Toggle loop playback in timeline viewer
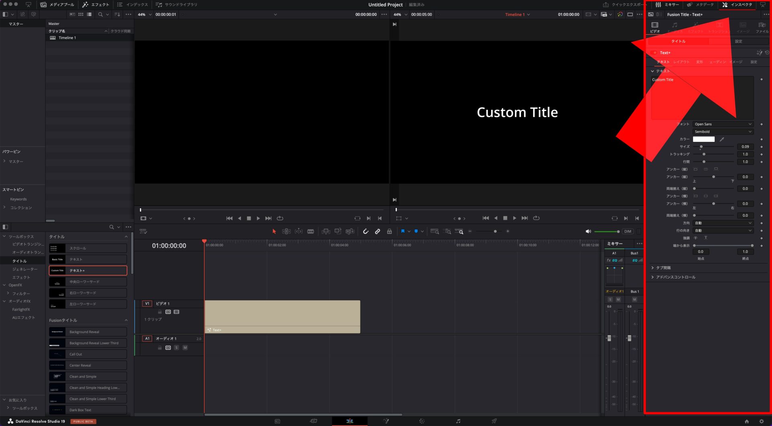This screenshot has width=772, height=426. pyautogui.click(x=536, y=218)
